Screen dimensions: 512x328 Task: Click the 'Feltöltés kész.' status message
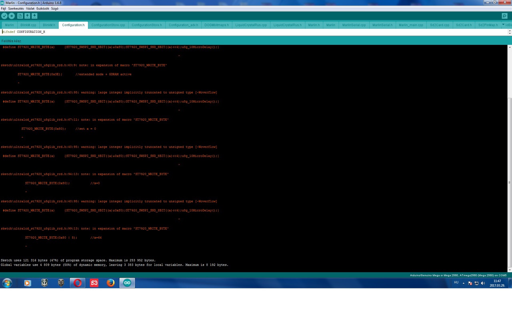(11, 41)
